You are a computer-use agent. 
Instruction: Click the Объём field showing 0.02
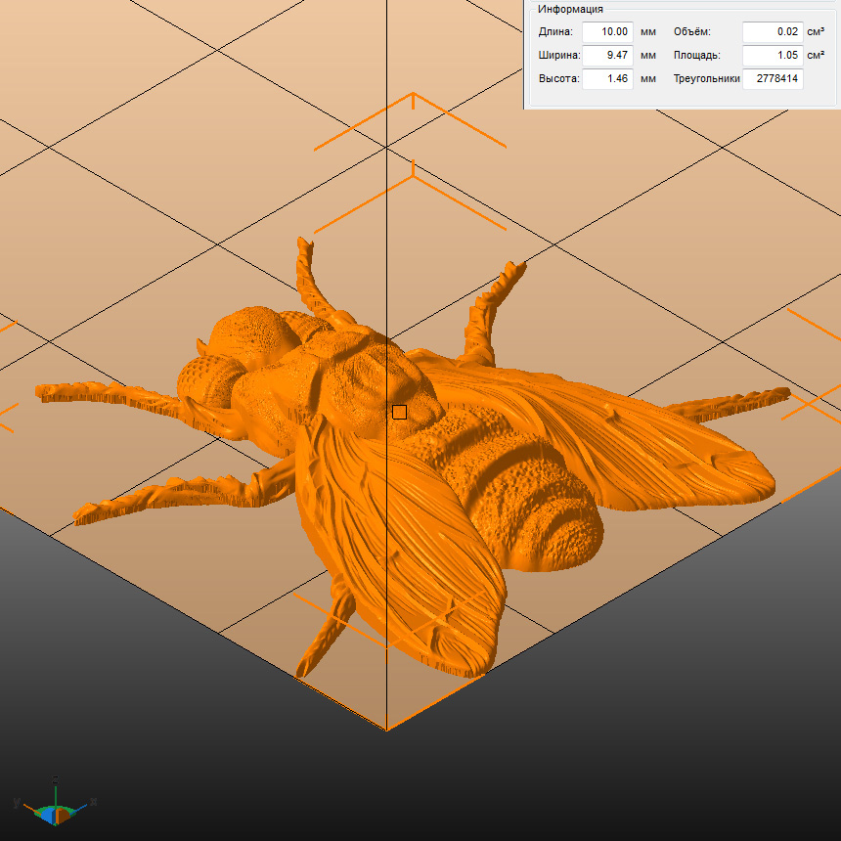pyautogui.click(x=772, y=32)
